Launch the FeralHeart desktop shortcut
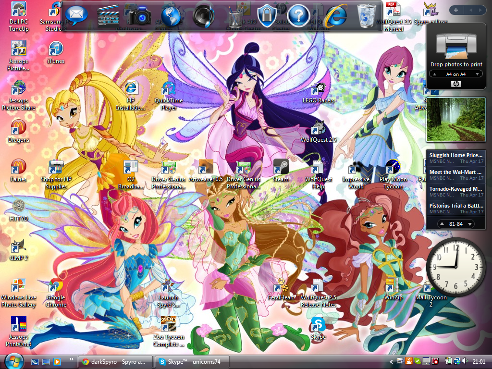The image size is (492, 369). coord(281,289)
